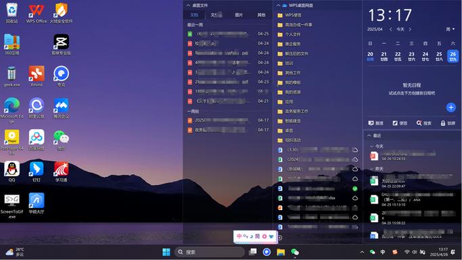Select the geek.exe desktop icon
The width and height of the screenshot is (462, 260).
tap(11, 76)
